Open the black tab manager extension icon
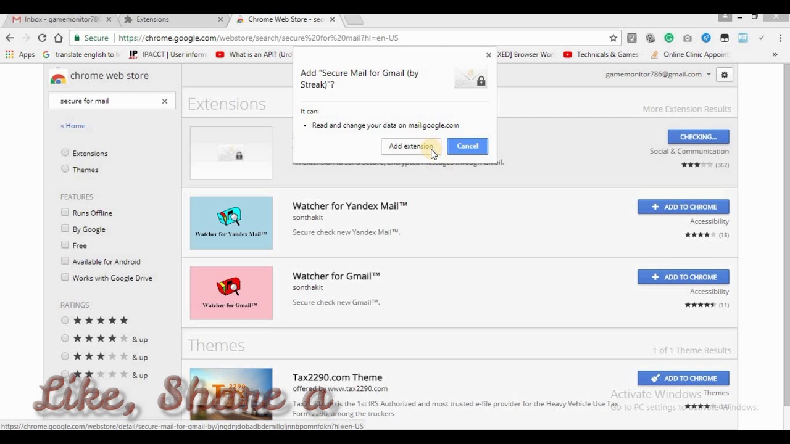The height and width of the screenshot is (444, 790). click(x=725, y=38)
